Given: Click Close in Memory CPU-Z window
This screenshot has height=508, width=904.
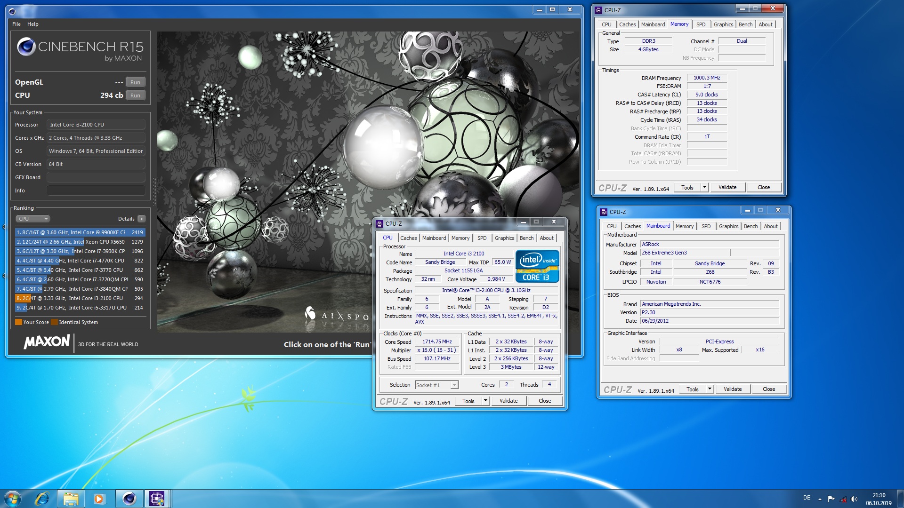Looking at the screenshot, I should [764, 187].
